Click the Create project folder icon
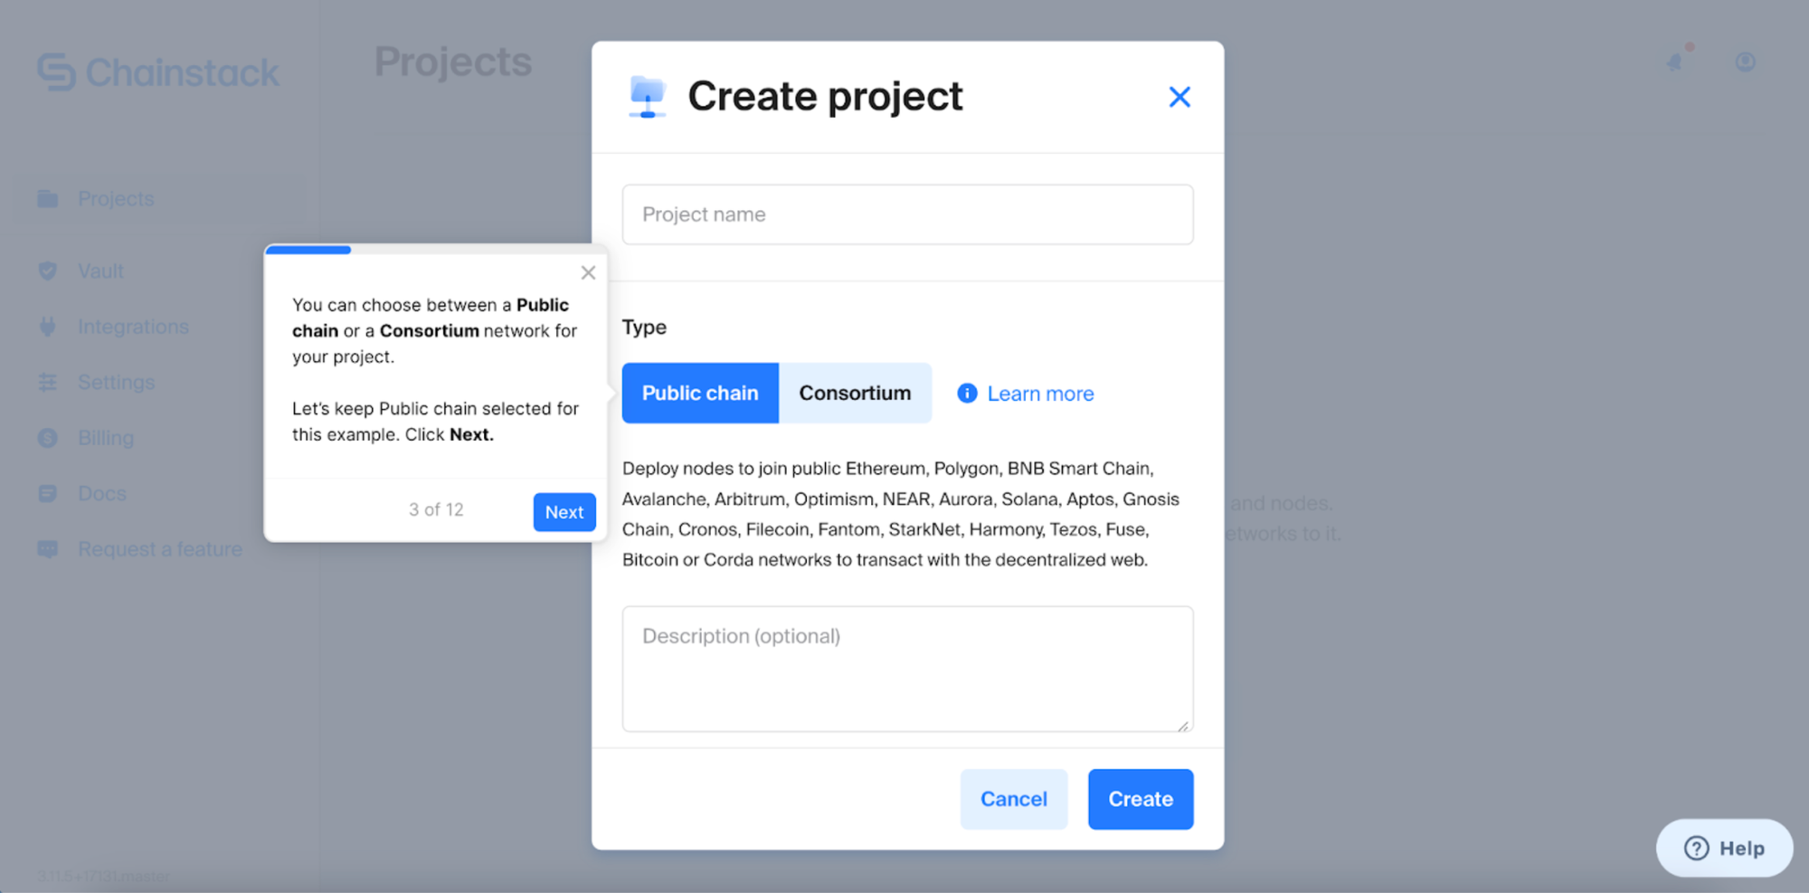The image size is (1809, 893). (648, 97)
